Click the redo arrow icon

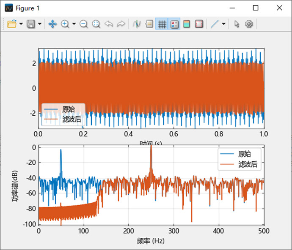point(121,24)
